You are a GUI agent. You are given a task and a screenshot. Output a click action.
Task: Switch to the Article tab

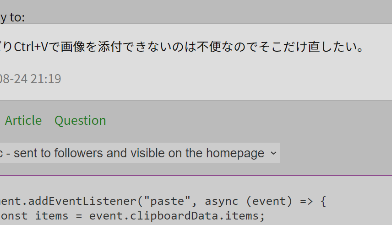pos(23,121)
